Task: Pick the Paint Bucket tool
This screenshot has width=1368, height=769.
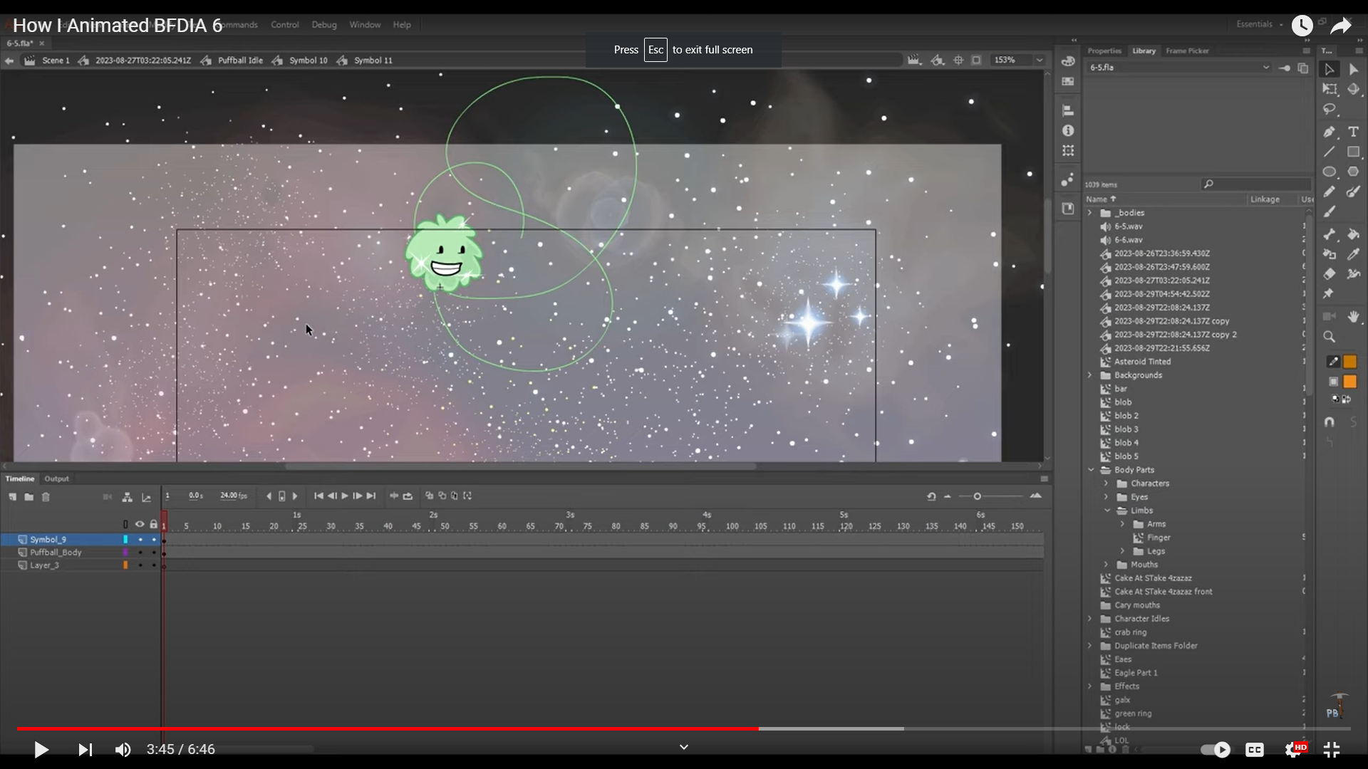Action: tap(1353, 234)
